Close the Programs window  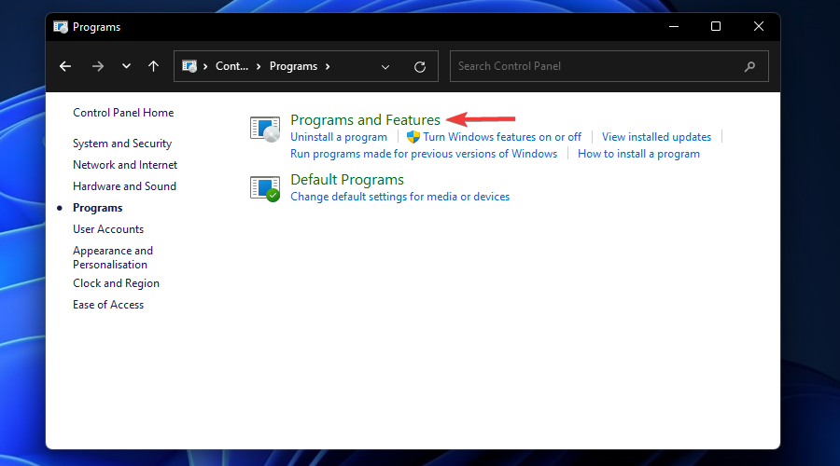(759, 26)
